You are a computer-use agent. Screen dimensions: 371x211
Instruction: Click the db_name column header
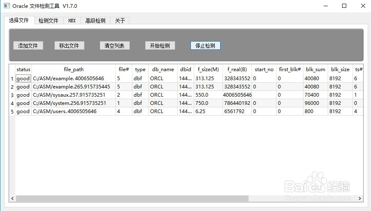[x=163, y=70]
